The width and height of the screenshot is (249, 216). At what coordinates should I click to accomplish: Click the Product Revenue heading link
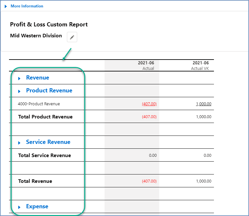pyautogui.click(x=49, y=90)
